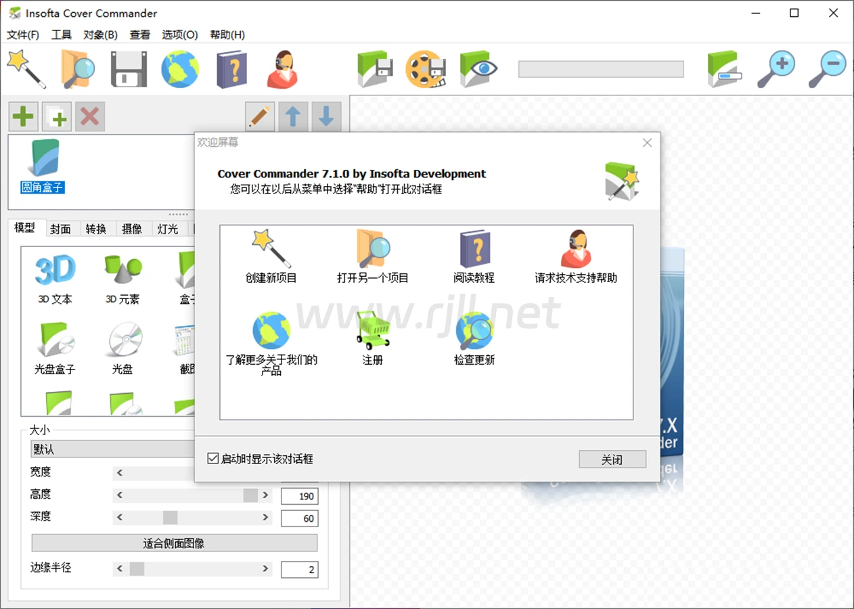Click the 阅读教程 book icon
This screenshot has width=854, height=609.
[474, 248]
